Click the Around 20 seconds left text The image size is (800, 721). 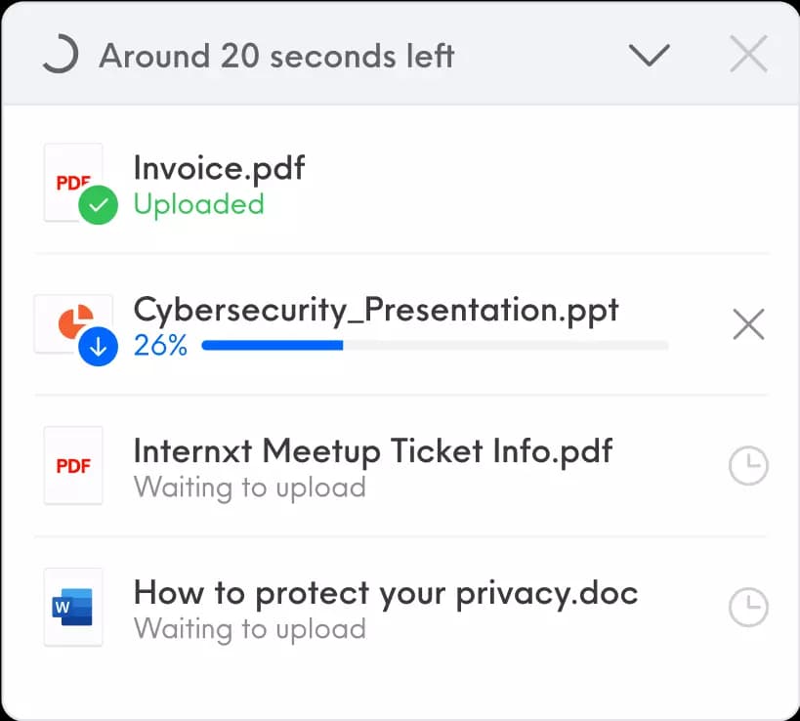click(x=276, y=56)
